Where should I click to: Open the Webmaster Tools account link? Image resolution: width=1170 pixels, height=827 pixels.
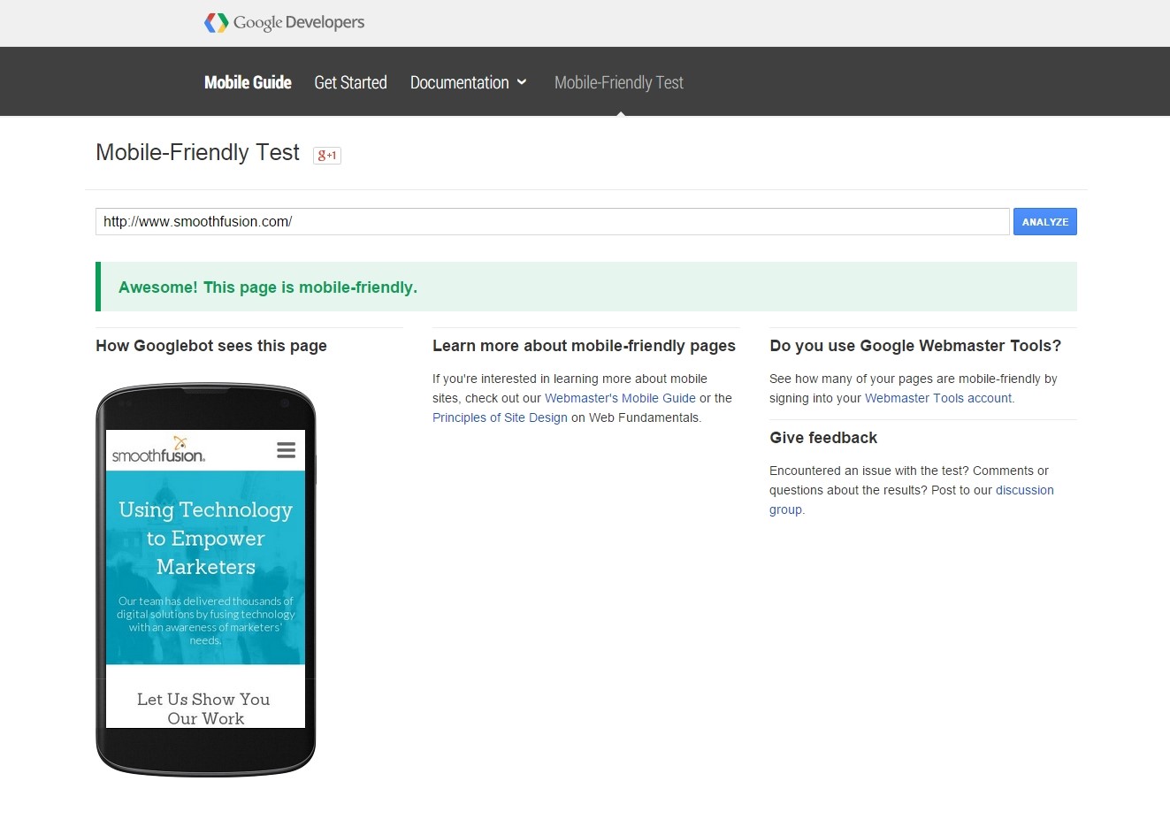938,398
